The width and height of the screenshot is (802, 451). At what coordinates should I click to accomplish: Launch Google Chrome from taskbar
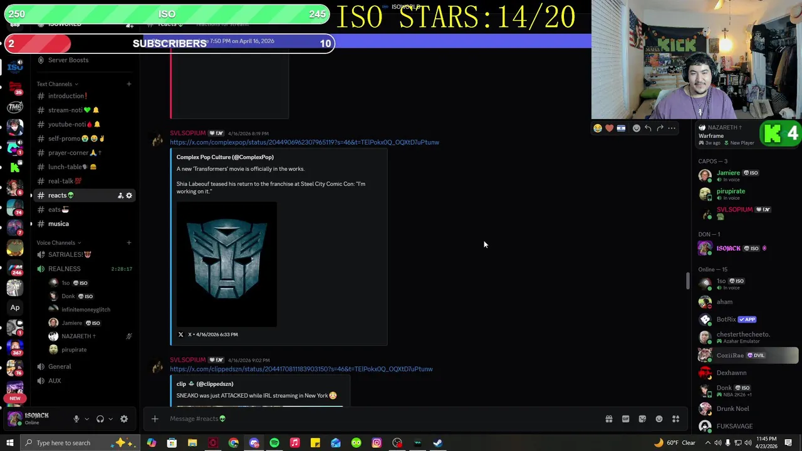click(x=234, y=443)
